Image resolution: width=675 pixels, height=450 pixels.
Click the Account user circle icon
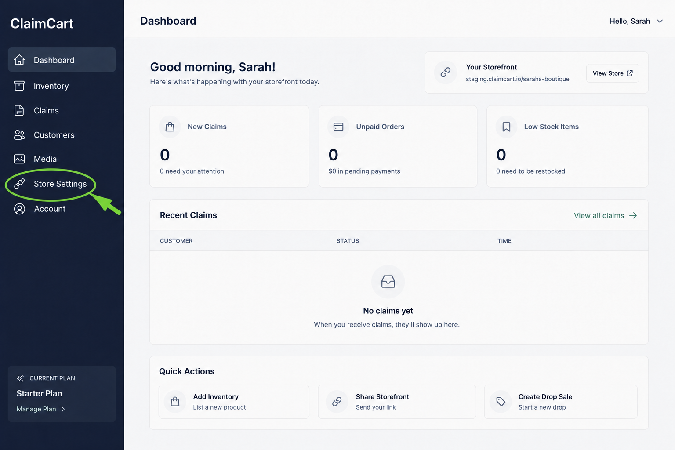[19, 209]
